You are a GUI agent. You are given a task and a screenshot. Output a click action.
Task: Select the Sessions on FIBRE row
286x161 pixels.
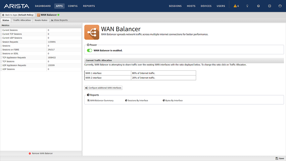pos(41,50)
